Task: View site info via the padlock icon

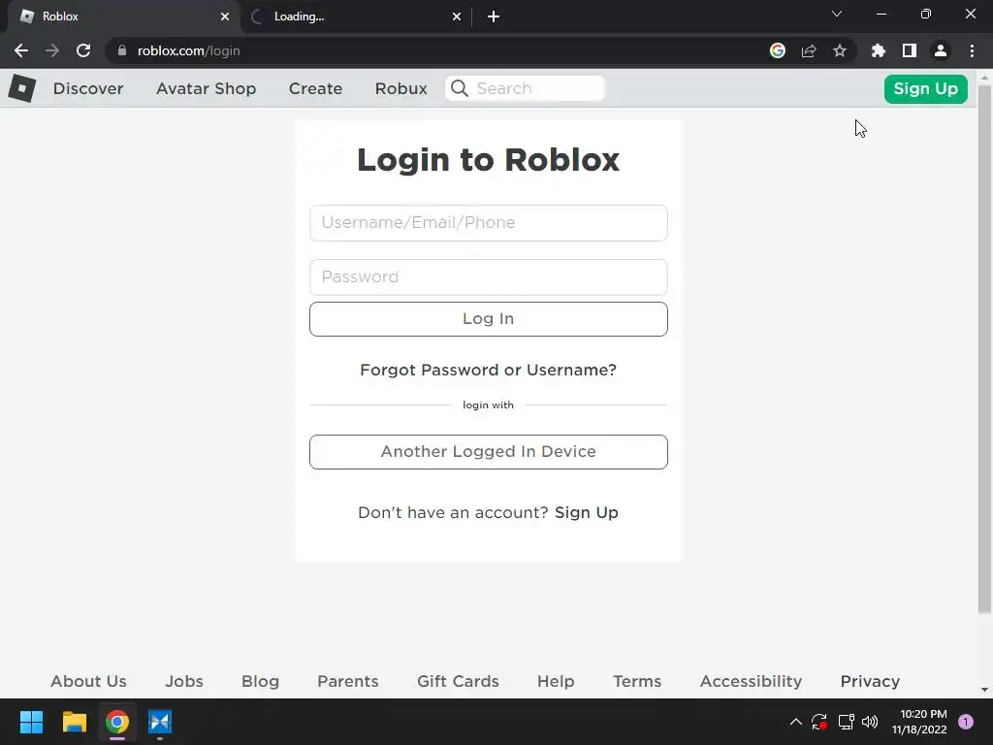Action: coord(121,50)
